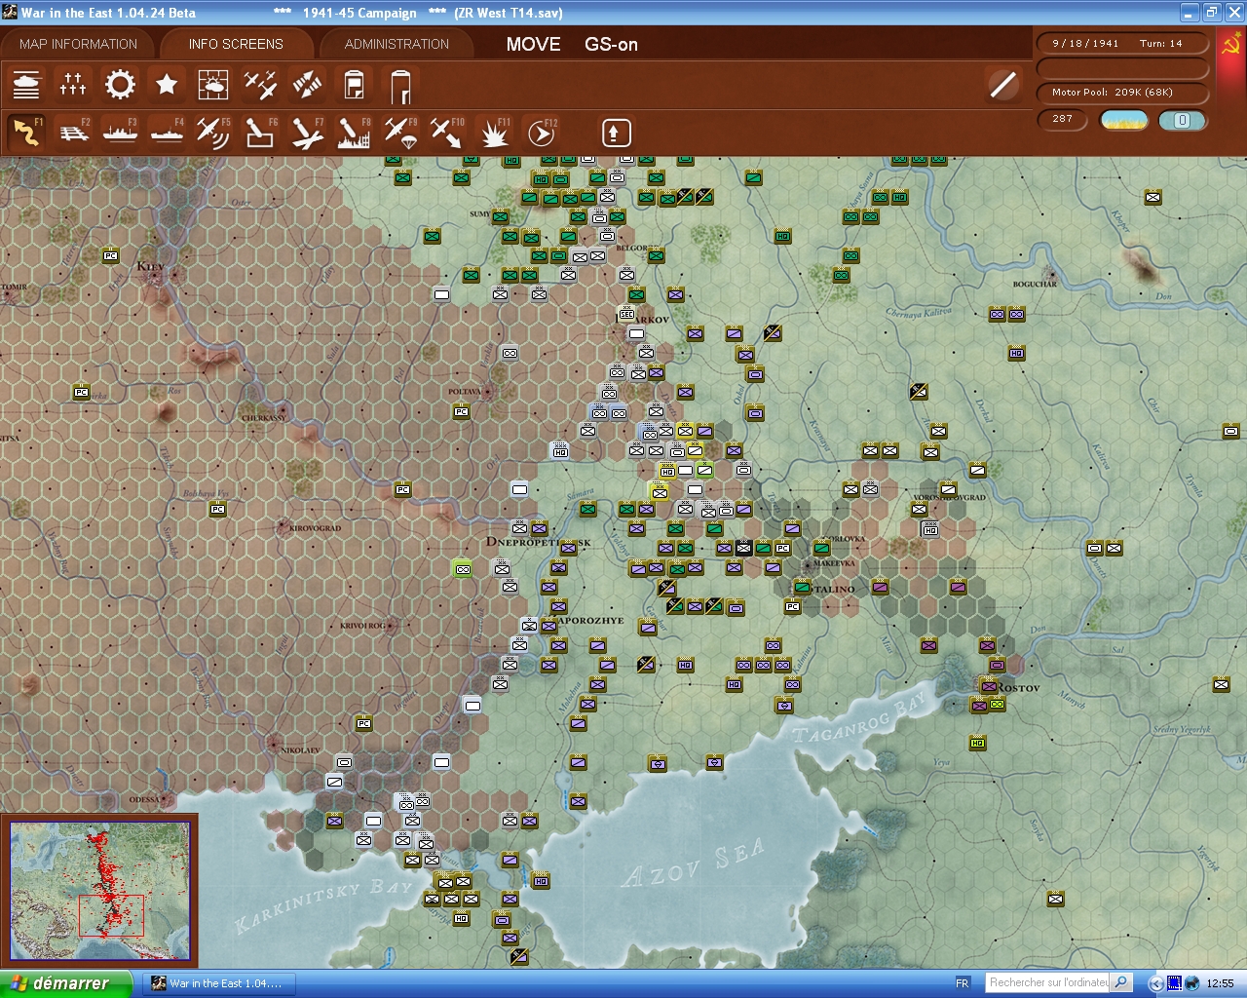Switch to the INFO SCREENS tab
Viewport: 1247px width, 998px height.
(x=236, y=44)
